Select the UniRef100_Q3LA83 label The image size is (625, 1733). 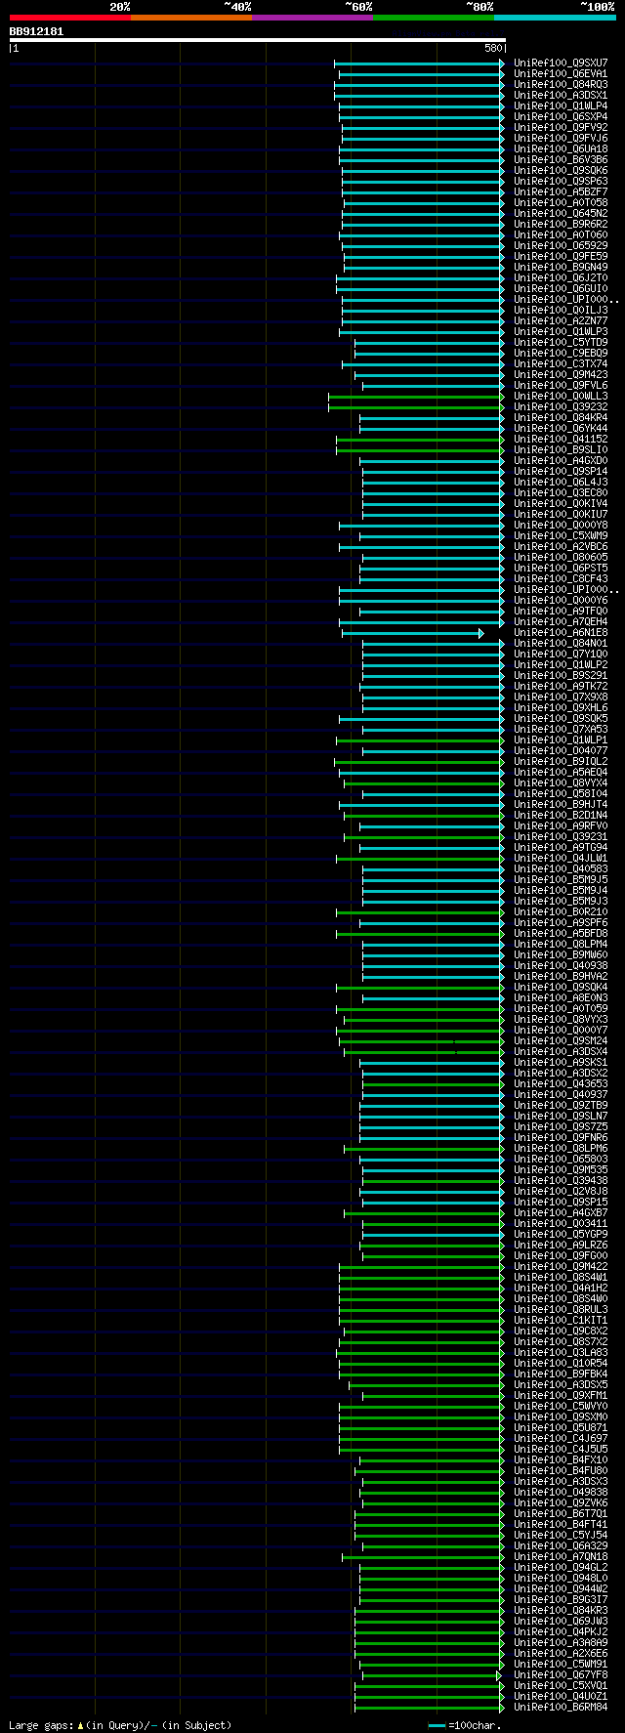coord(561,1352)
